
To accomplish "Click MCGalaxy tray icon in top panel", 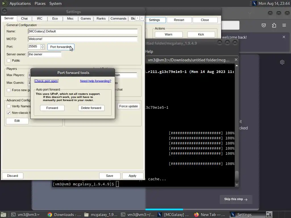I will point(254,3).
